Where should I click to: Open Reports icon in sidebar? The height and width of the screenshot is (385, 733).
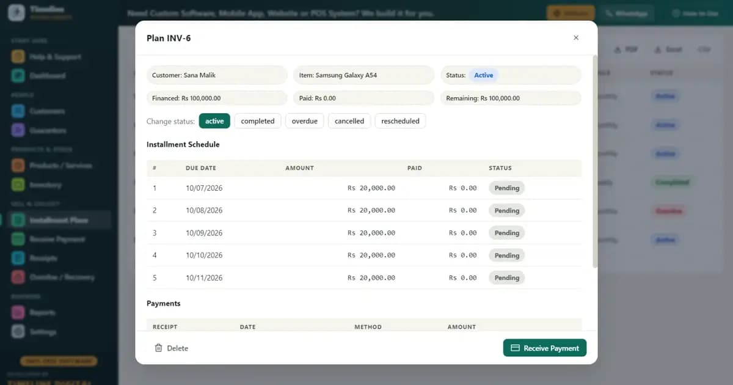click(18, 312)
